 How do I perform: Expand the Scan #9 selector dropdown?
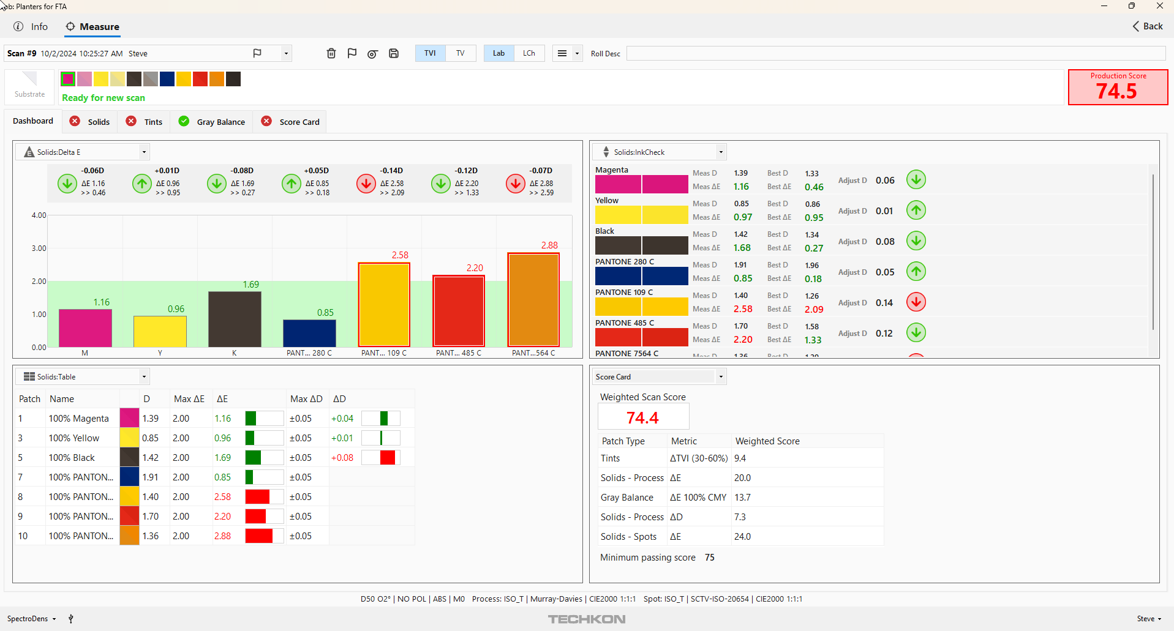(286, 53)
